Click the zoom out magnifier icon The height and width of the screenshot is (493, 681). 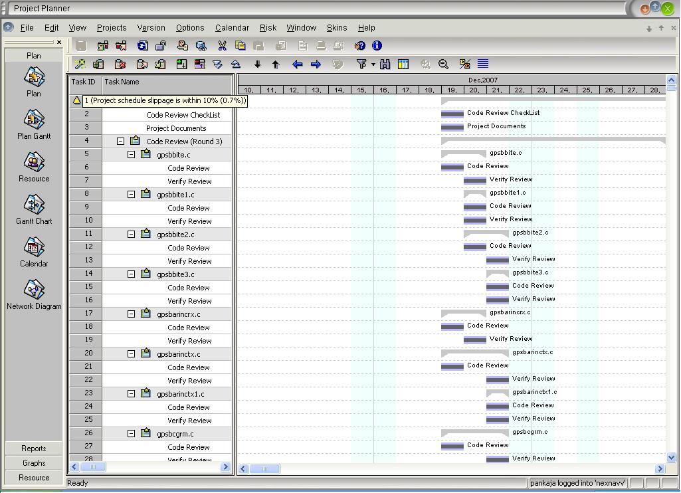443,64
